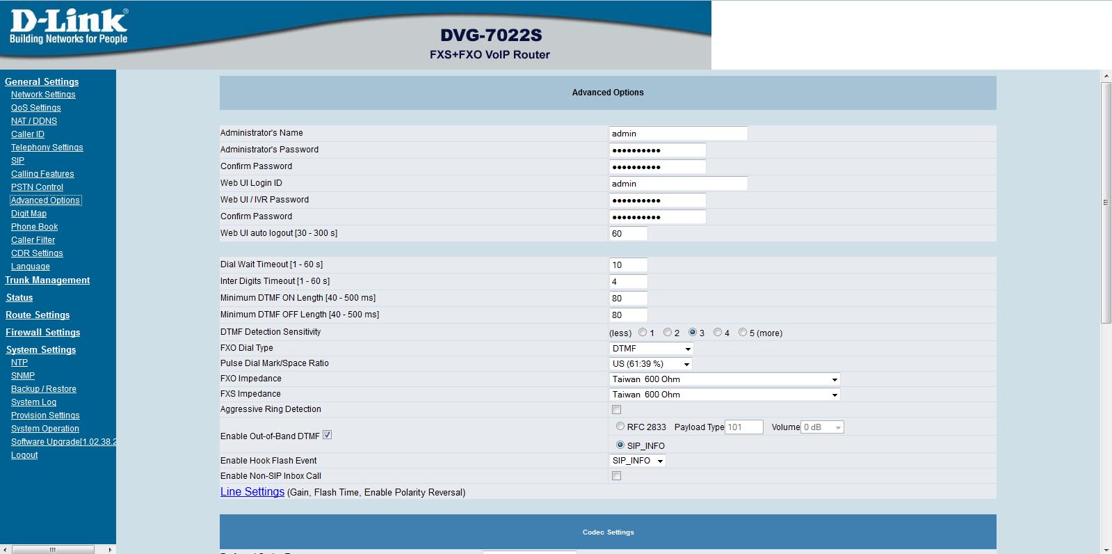Open the SIP settings link
Viewport: 1112px width, 554px height.
(17, 161)
